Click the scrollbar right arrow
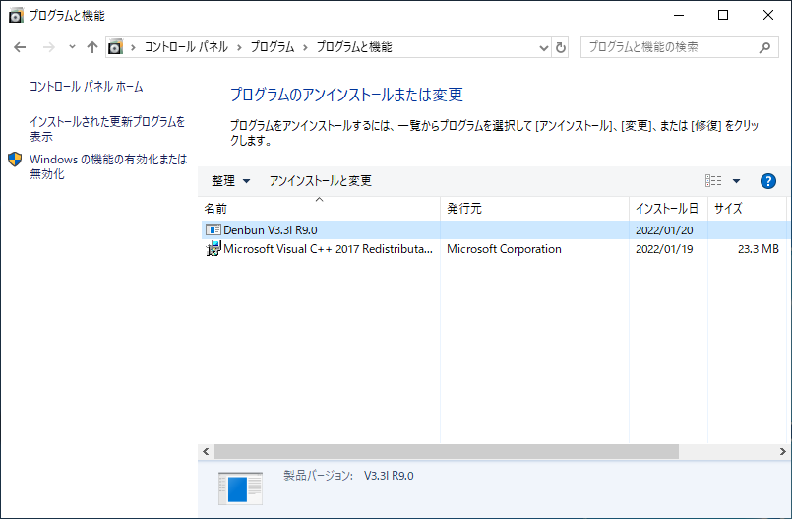Screen dimensions: 792x519 point(782,451)
